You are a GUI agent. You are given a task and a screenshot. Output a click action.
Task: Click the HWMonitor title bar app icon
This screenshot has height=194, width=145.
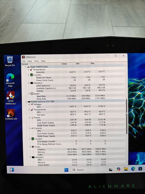click(23, 57)
